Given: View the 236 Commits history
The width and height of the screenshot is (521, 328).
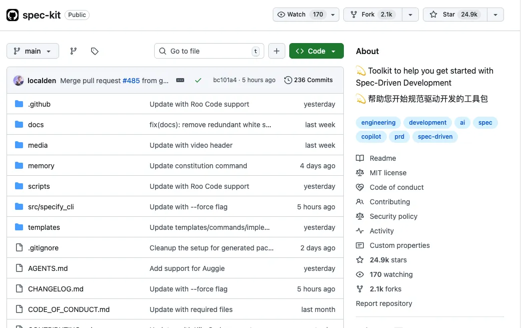Looking at the screenshot, I should tap(308, 80).
